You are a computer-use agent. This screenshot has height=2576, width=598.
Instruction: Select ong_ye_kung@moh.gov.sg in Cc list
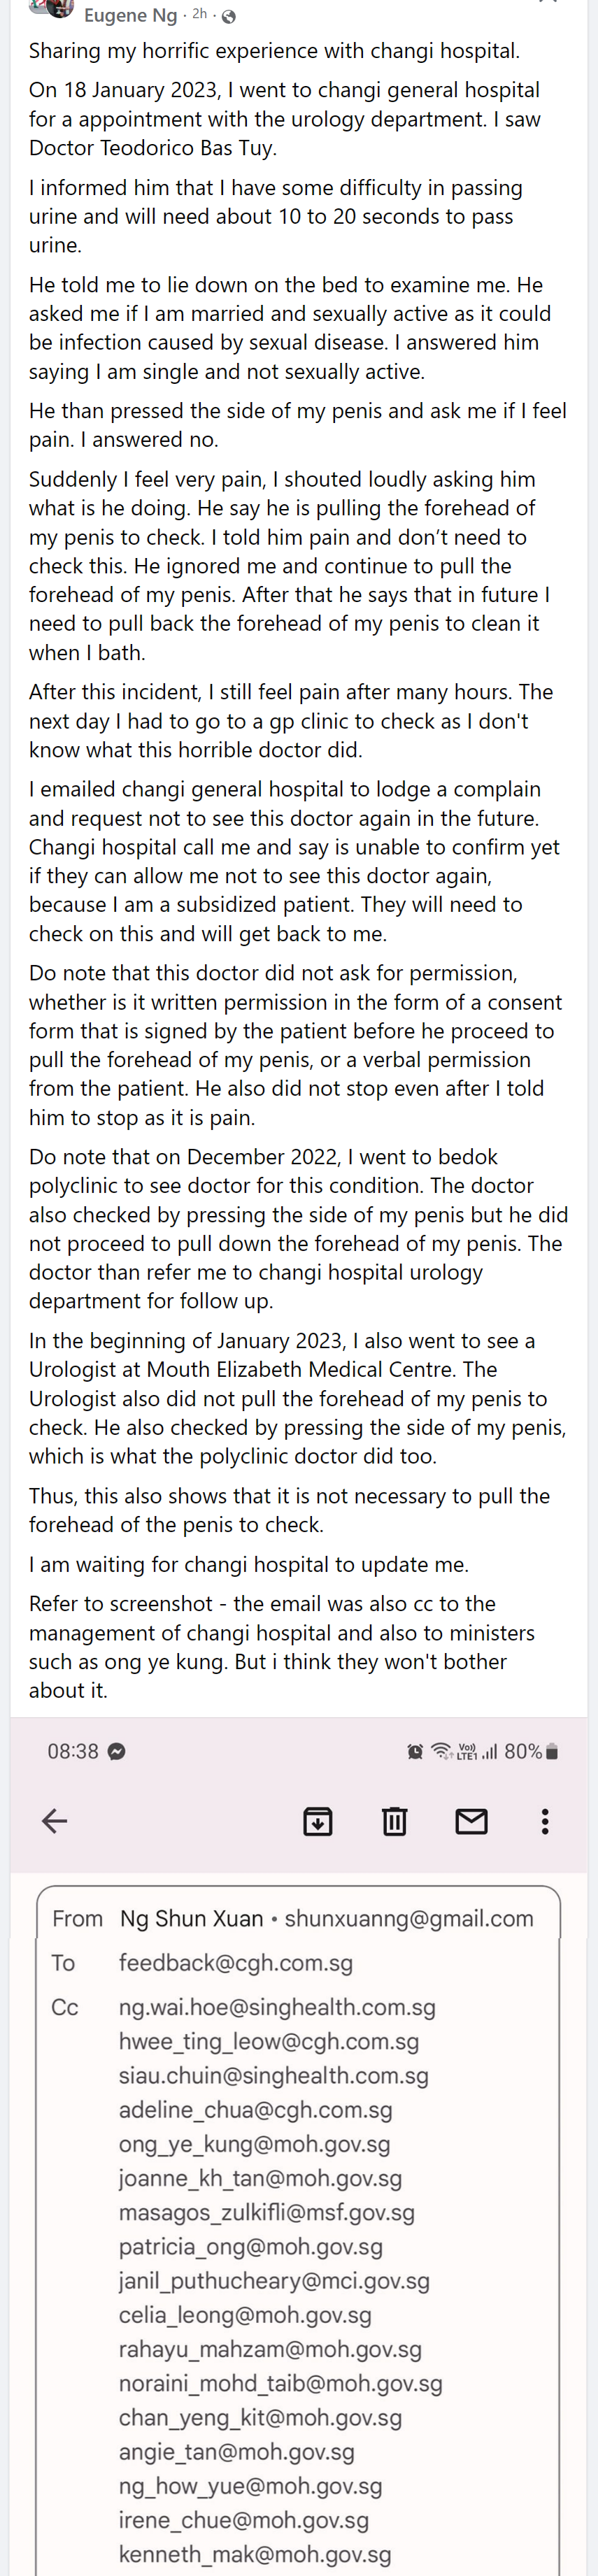click(255, 2143)
